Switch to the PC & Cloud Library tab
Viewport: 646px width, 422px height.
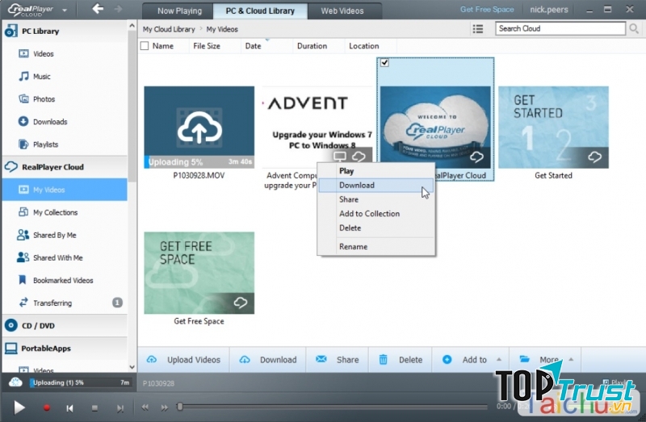[x=260, y=11]
